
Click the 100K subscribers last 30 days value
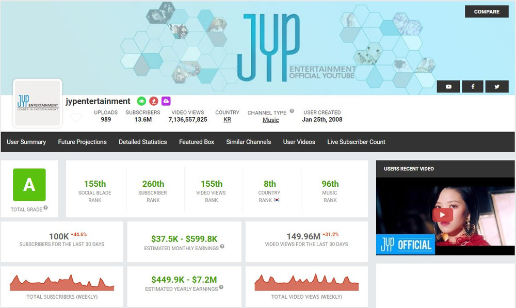59,236
